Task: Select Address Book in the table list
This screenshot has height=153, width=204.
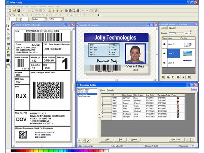Action: pos(84,90)
